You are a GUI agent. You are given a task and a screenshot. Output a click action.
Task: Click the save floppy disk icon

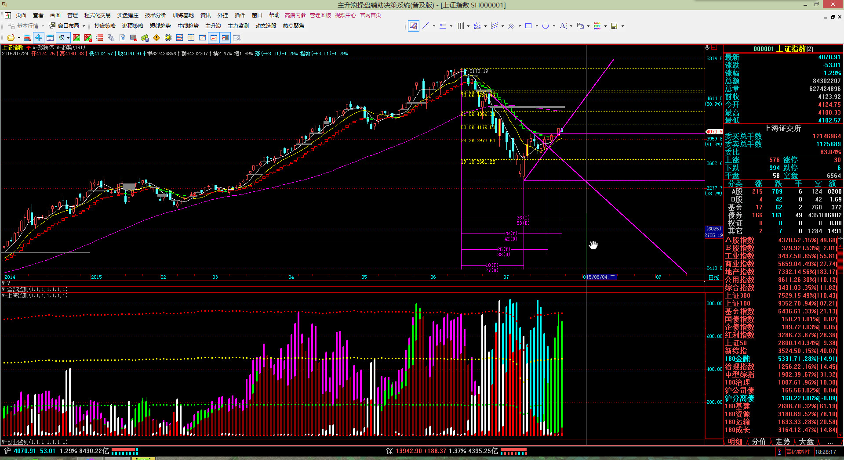tap(614, 26)
